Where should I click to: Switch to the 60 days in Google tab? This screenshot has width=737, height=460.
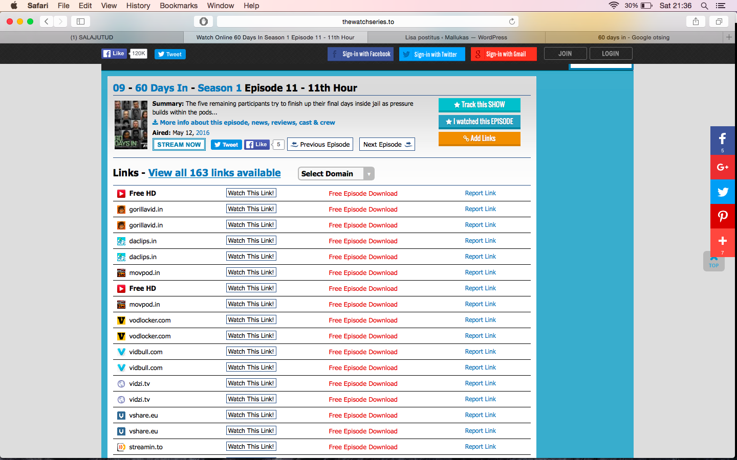click(x=634, y=37)
